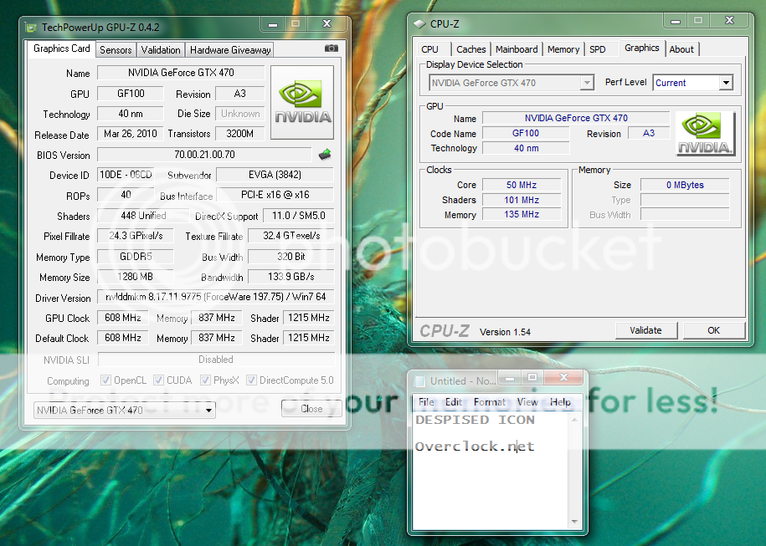This screenshot has width=766, height=546.
Task: Open the Notepad View menu
Action: [527, 401]
